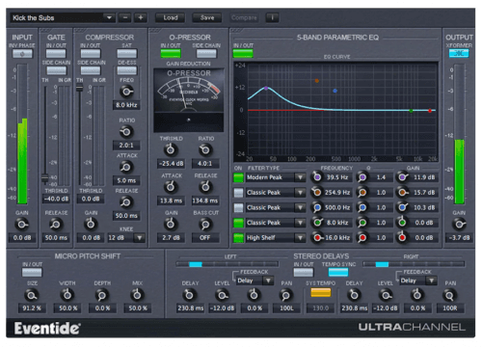Click the Gate threshold fader handle
Image resolution: width=482 pixels, height=347 pixels.
(45, 178)
